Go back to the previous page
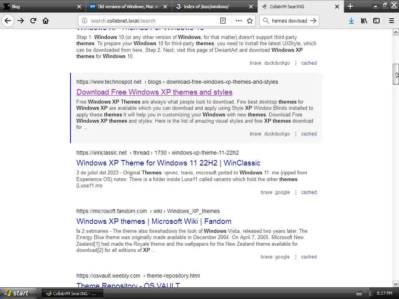 coord(8,21)
